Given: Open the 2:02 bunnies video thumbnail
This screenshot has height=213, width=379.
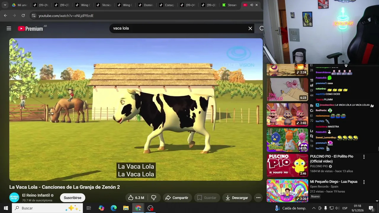Looking at the screenshot, I should pyautogui.click(x=287, y=114).
